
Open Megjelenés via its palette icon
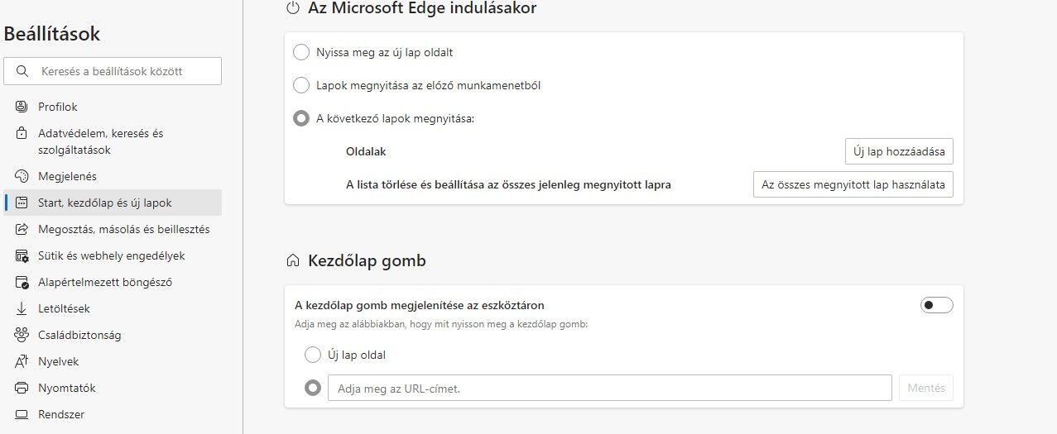(22, 176)
